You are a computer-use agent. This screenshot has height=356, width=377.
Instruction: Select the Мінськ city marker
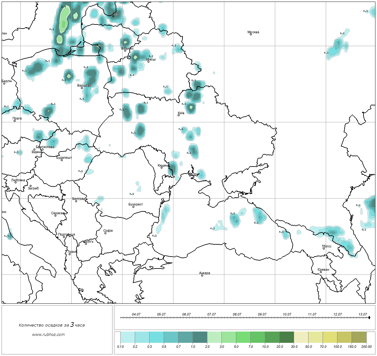point(148,61)
